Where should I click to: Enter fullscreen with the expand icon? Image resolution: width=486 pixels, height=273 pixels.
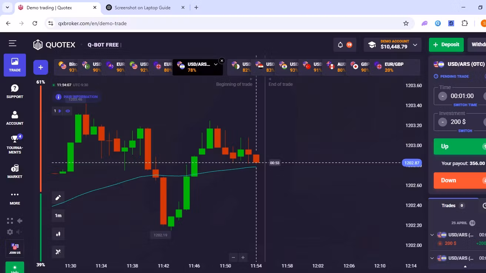point(10,220)
